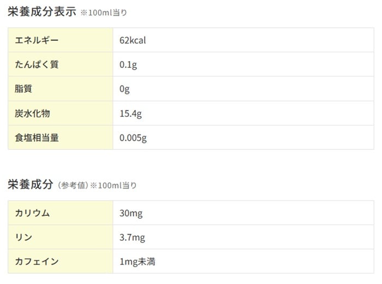Click the 30mg potassium value

click(131, 213)
